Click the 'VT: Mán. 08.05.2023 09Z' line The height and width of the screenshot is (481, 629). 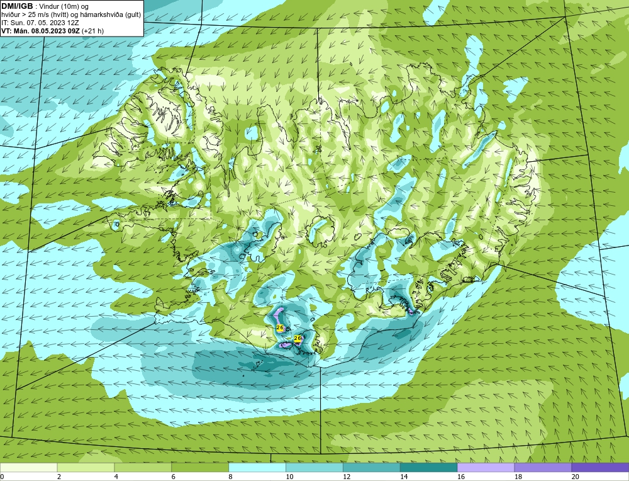[x=53, y=30]
